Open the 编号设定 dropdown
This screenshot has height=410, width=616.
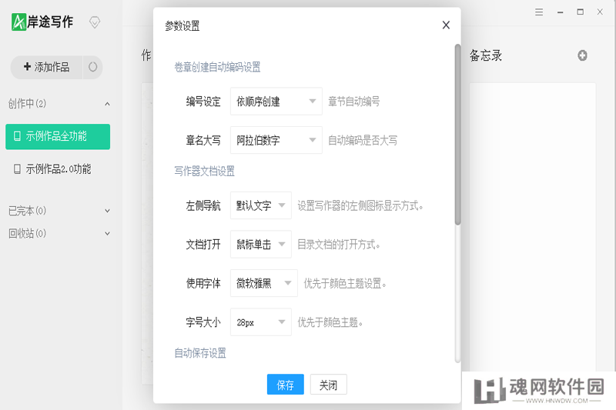(276, 102)
